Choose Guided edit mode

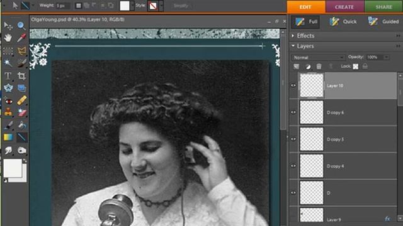(x=383, y=22)
